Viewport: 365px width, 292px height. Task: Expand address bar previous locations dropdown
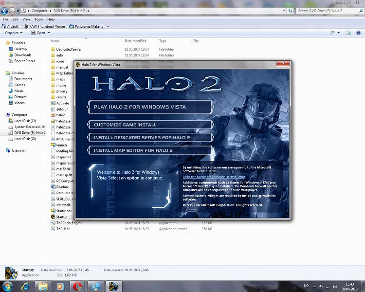284,11
